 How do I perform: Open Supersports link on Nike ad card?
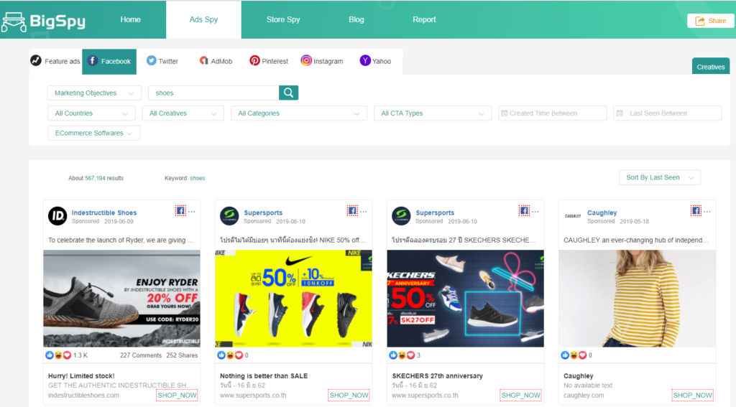(263, 212)
